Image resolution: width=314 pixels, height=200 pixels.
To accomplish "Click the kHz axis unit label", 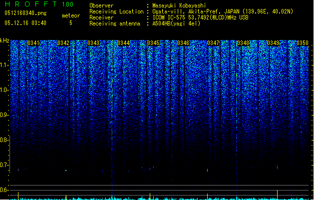I will 4,40.
